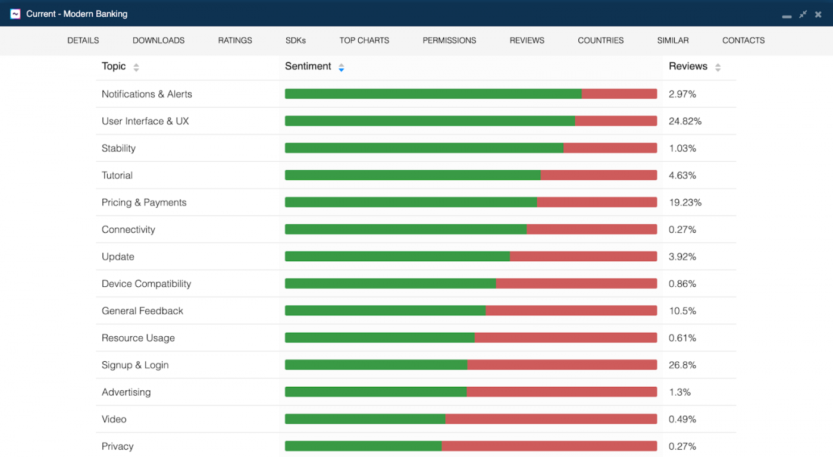Open the COUNTRIES tab

(x=600, y=40)
